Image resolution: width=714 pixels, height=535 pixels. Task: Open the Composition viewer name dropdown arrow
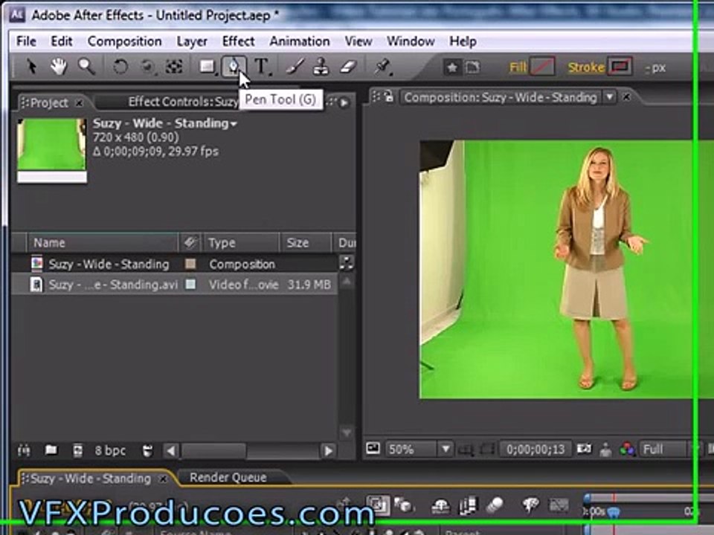[x=609, y=97]
